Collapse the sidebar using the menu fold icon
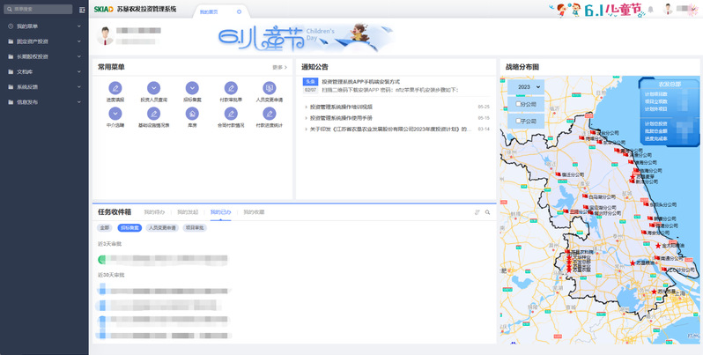This screenshot has height=355, width=703. coord(82,10)
